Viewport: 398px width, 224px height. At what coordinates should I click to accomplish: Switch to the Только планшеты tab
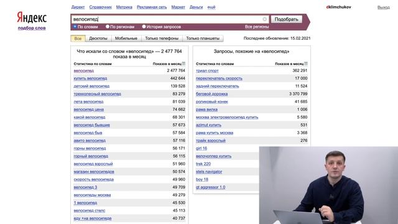click(203, 39)
